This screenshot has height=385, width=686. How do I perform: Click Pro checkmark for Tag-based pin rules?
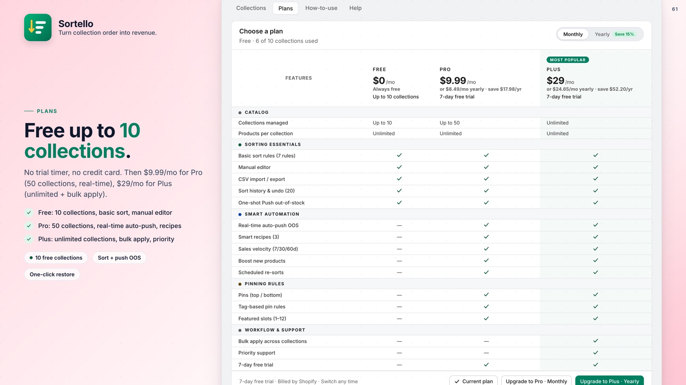pos(486,306)
